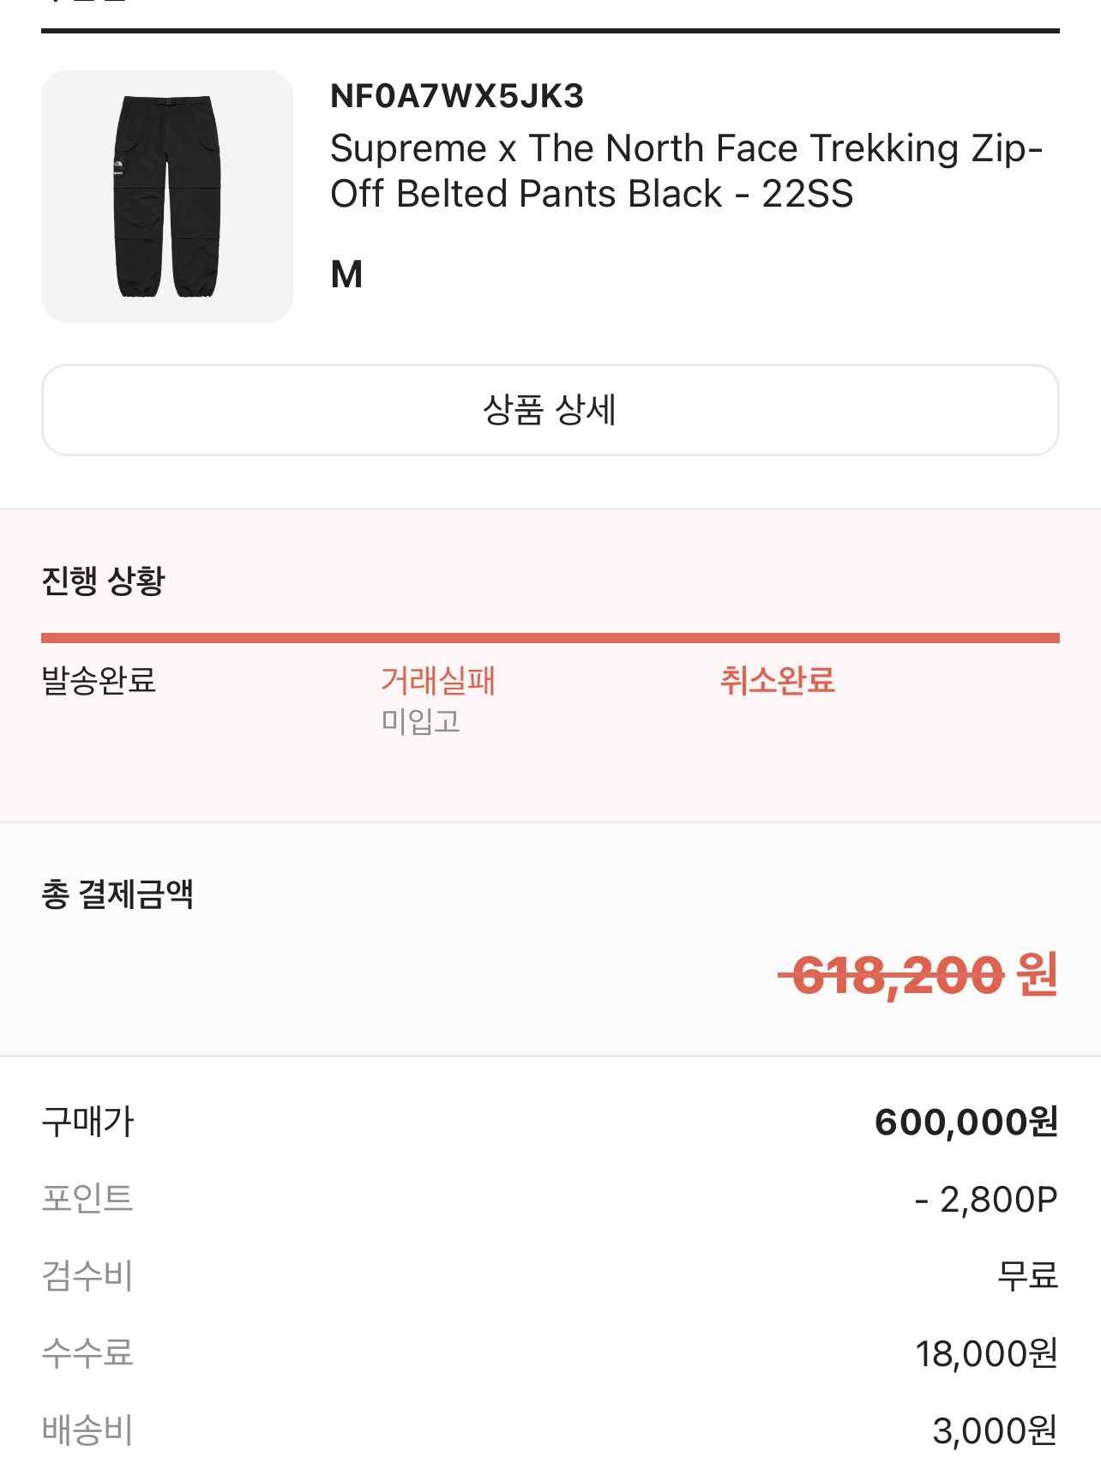Image resolution: width=1101 pixels, height=1469 pixels.
Task: Click the Supreme x The North Face product title
Action: pos(685,171)
